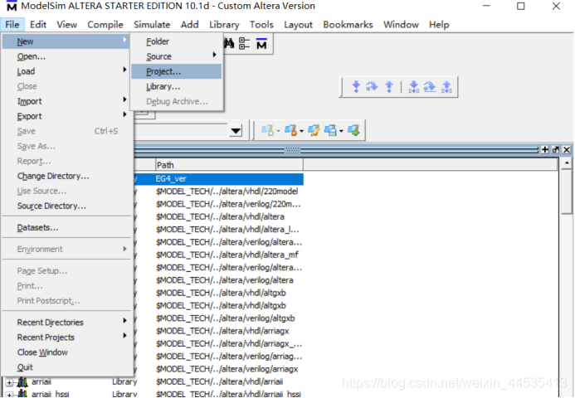Choose Change Directory... from File menu
575x398 pixels.
[66, 176]
